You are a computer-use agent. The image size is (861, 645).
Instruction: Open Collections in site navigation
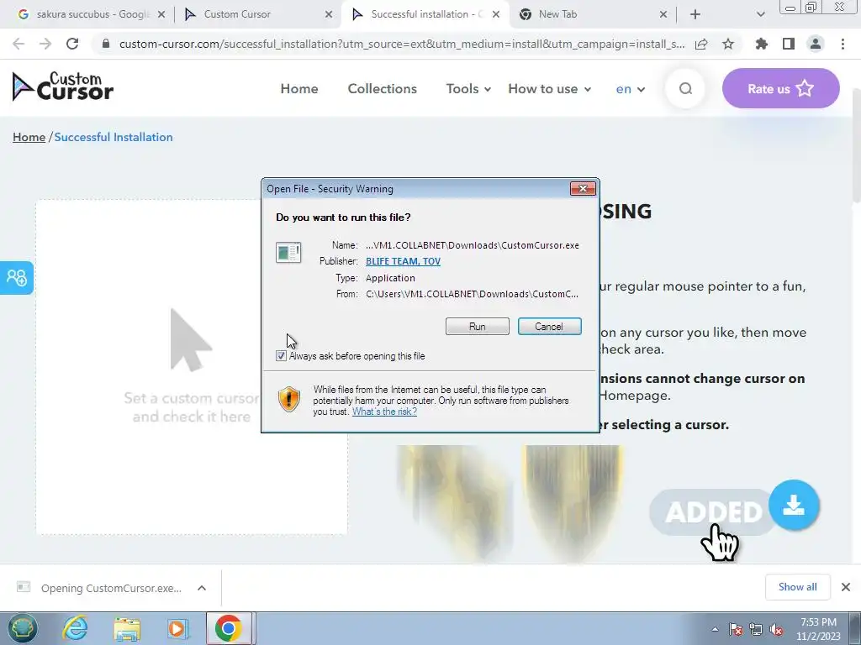(383, 88)
